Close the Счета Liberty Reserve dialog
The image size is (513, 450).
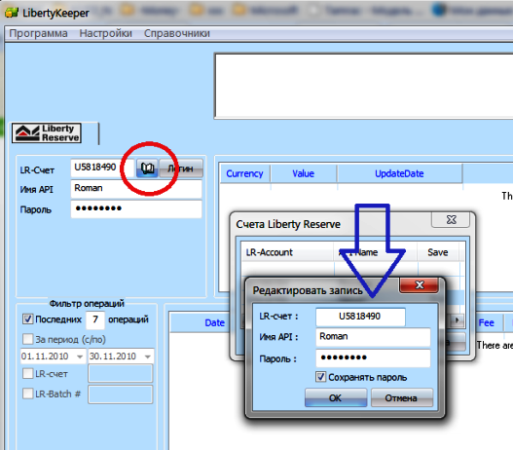click(x=451, y=219)
